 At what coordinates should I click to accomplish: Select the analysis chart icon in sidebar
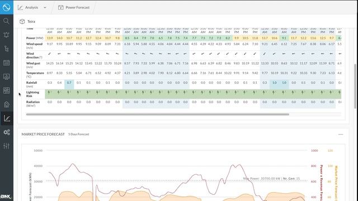click(6, 118)
